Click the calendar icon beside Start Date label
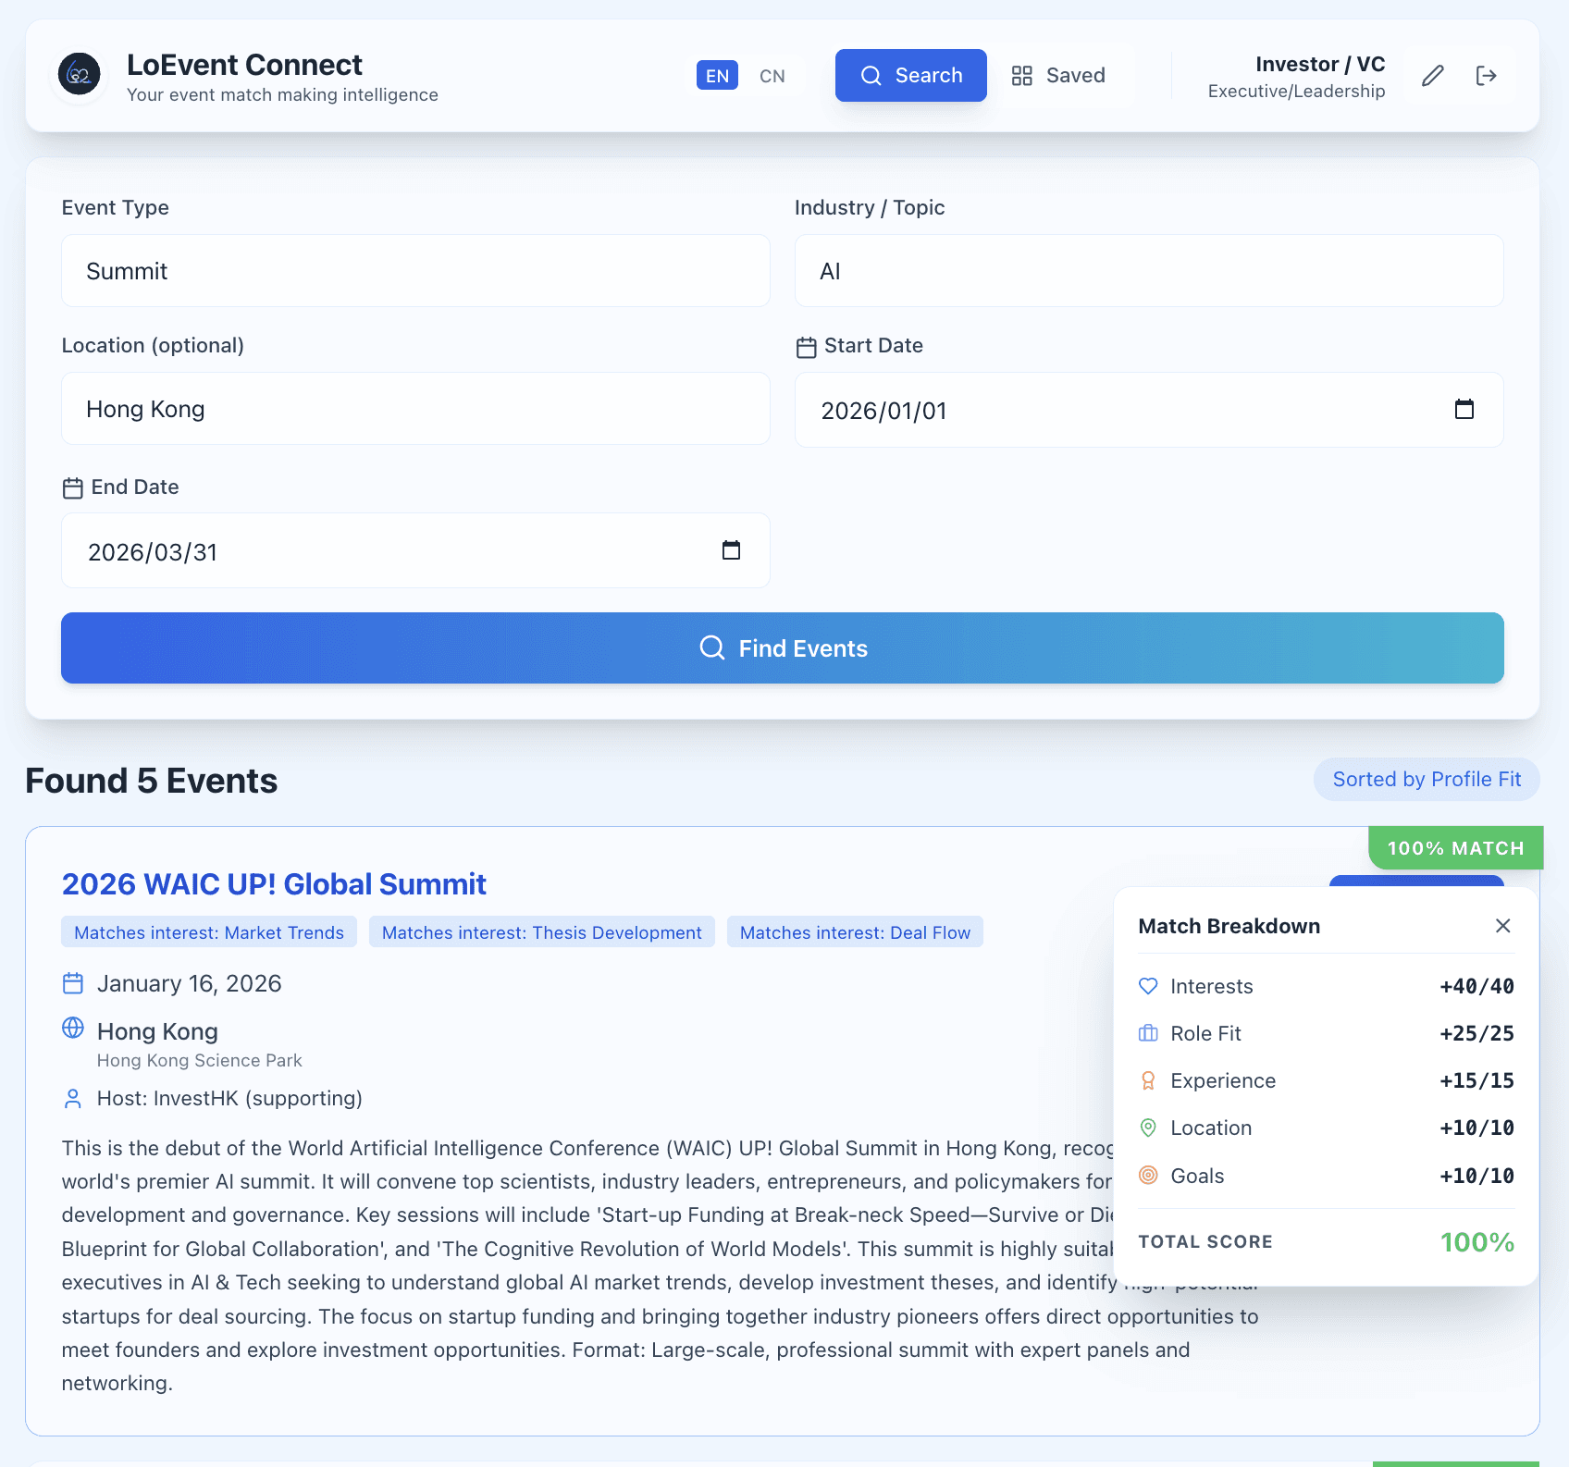The width and height of the screenshot is (1569, 1467). pyautogui.click(x=807, y=345)
